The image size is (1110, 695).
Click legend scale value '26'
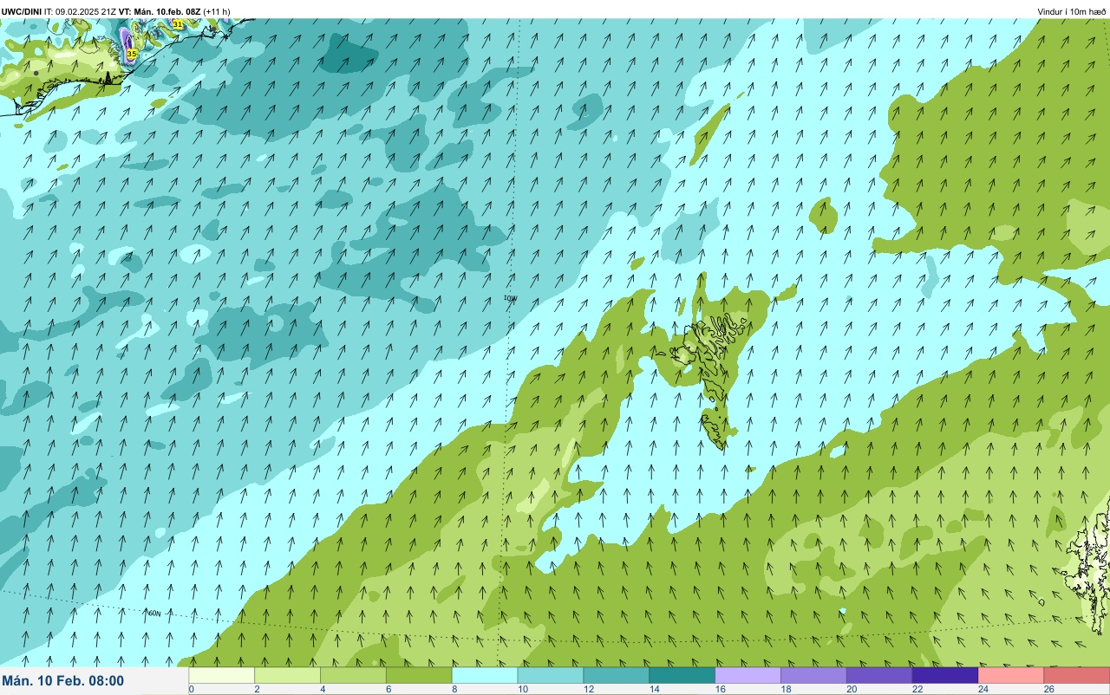[x=1049, y=689]
